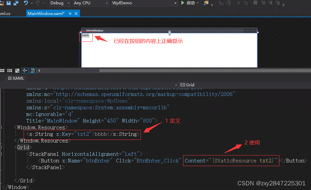Click the designer horizontal scrollbar thumb
This screenshot has width=311, height=190.
click(205, 71)
